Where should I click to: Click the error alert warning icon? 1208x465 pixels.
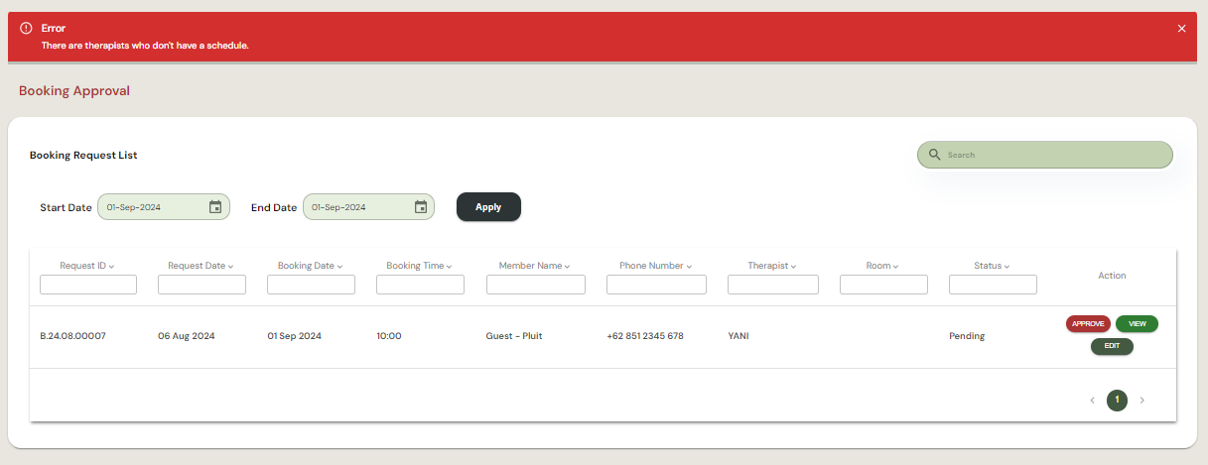27,28
